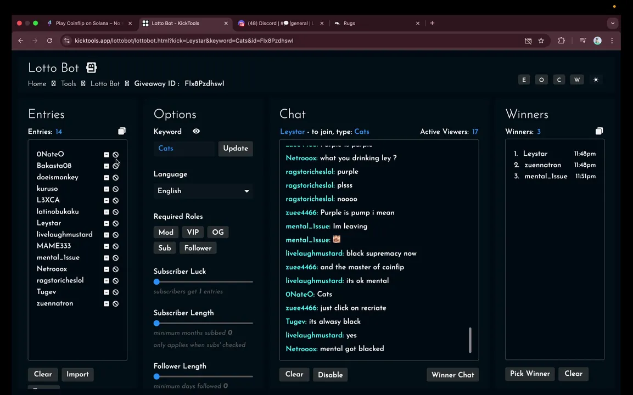Toggle the Follower required role
Screen dimensions: 633x395
point(198,248)
